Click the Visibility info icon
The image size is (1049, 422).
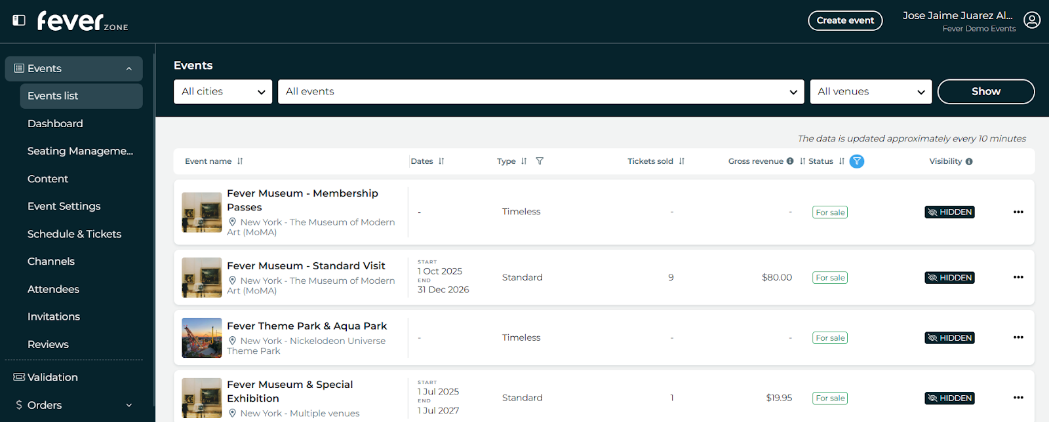coord(969,161)
